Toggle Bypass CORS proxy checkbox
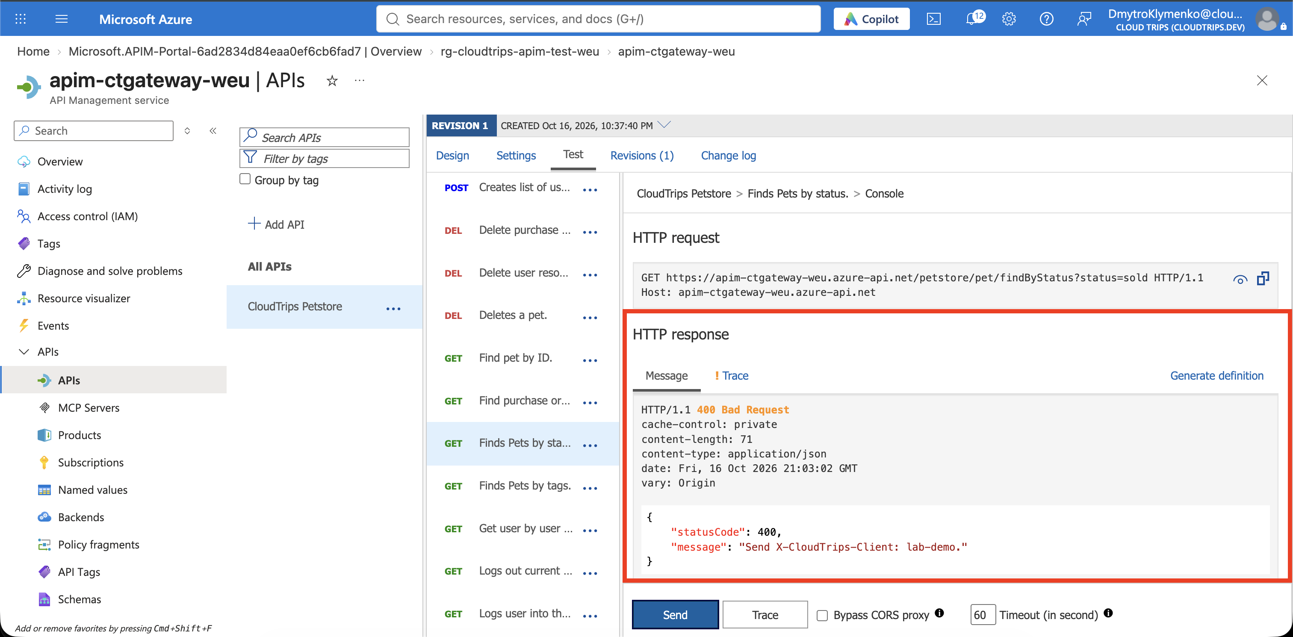Image resolution: width=1293 pixels, height=637 pixels. (x=822, y=615)
